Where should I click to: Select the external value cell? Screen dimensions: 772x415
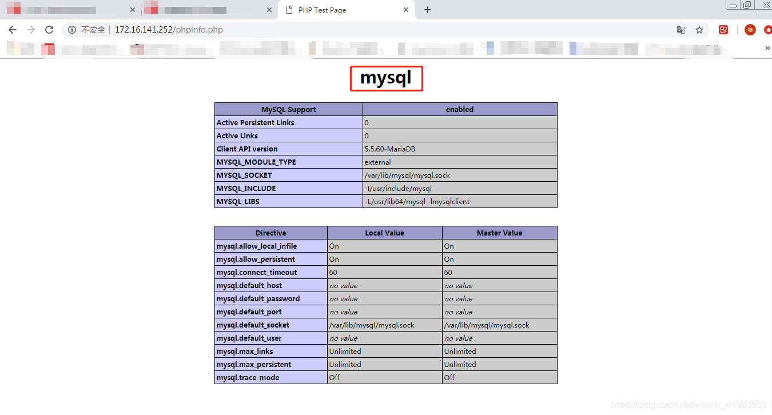point(460,162)
